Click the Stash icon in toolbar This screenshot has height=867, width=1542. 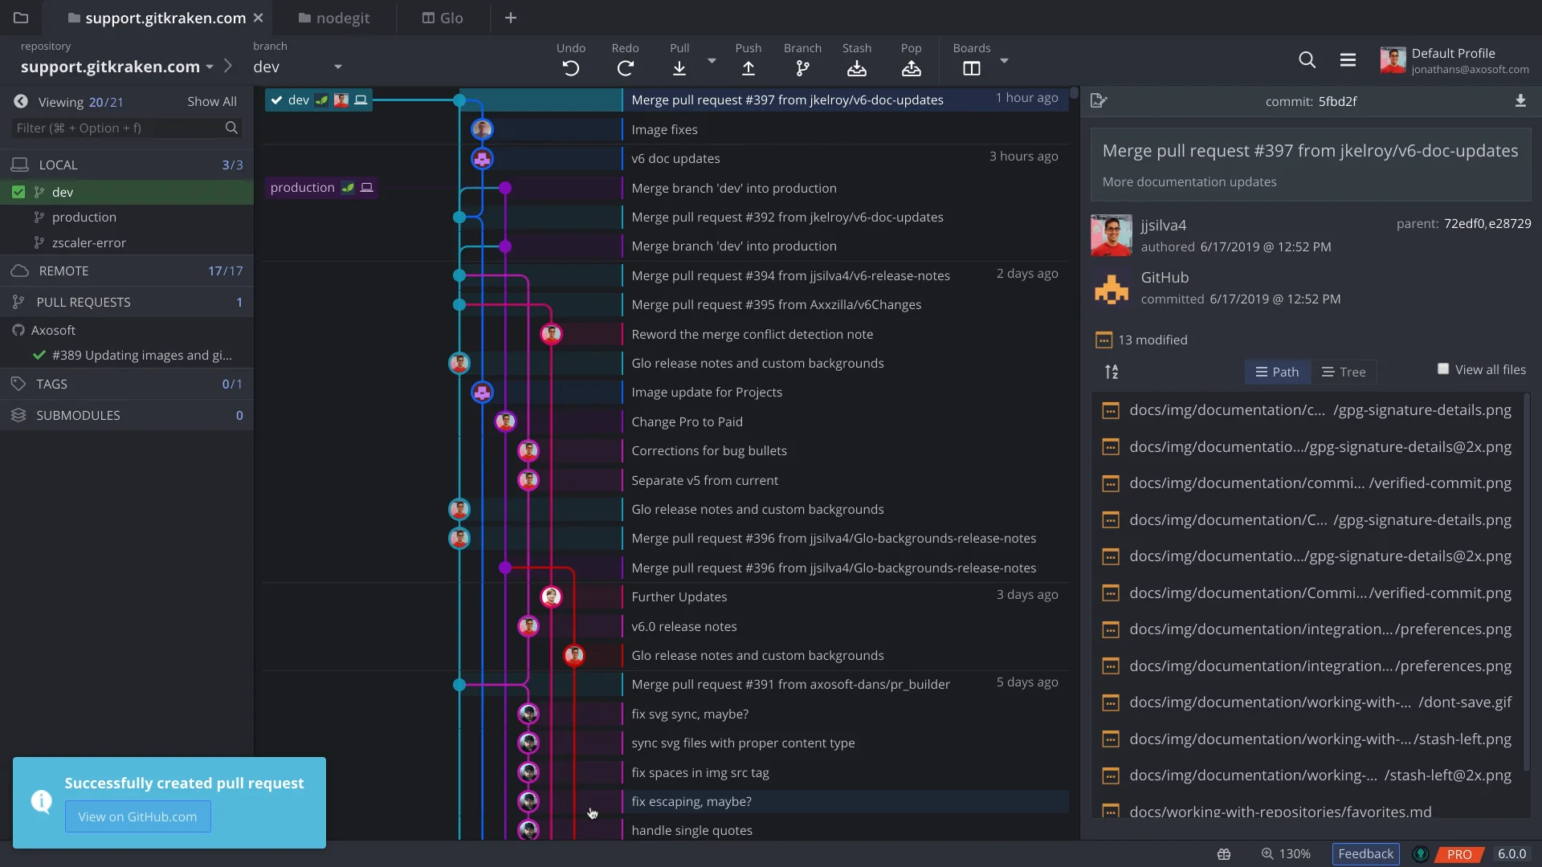856,68
